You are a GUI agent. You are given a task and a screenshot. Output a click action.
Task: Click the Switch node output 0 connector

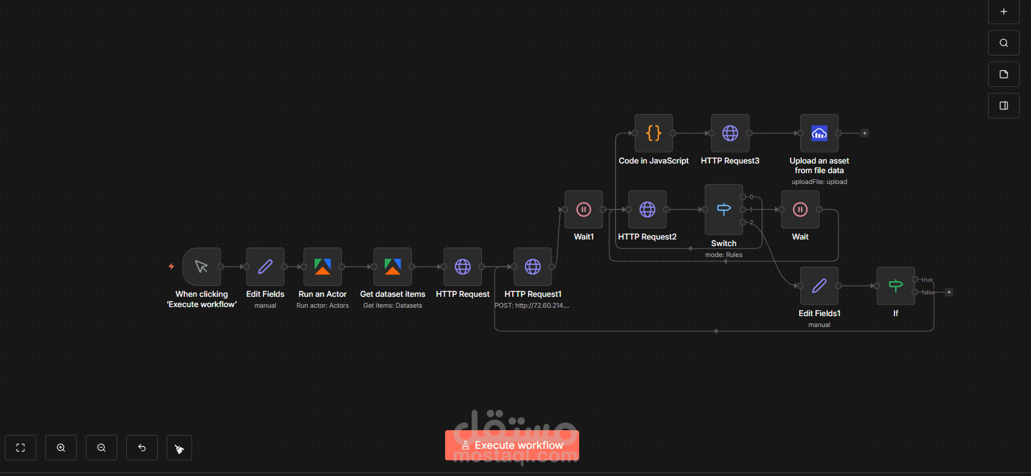pyautogui.click(x=743, y=197)
